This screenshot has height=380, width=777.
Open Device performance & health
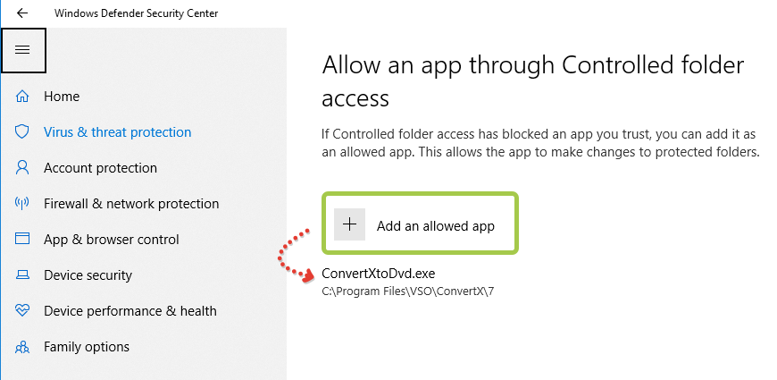pyautogui.click(x=130, y=311)
